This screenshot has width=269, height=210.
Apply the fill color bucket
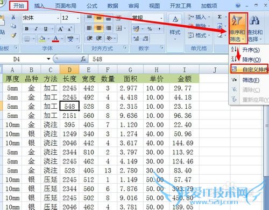click(x=43, y=39)
